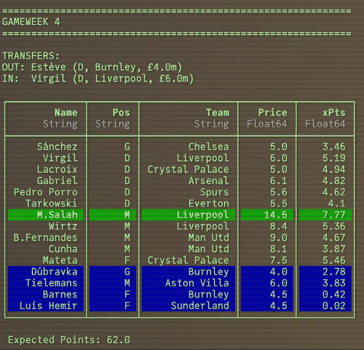This screenshot has height=350, width=364.
Task: Select the TRANSFERS: label
Action: 31,56
